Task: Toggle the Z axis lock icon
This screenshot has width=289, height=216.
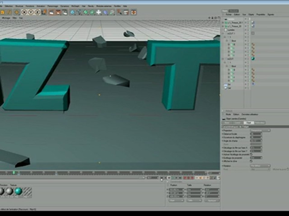Action: tap(37, 12)
